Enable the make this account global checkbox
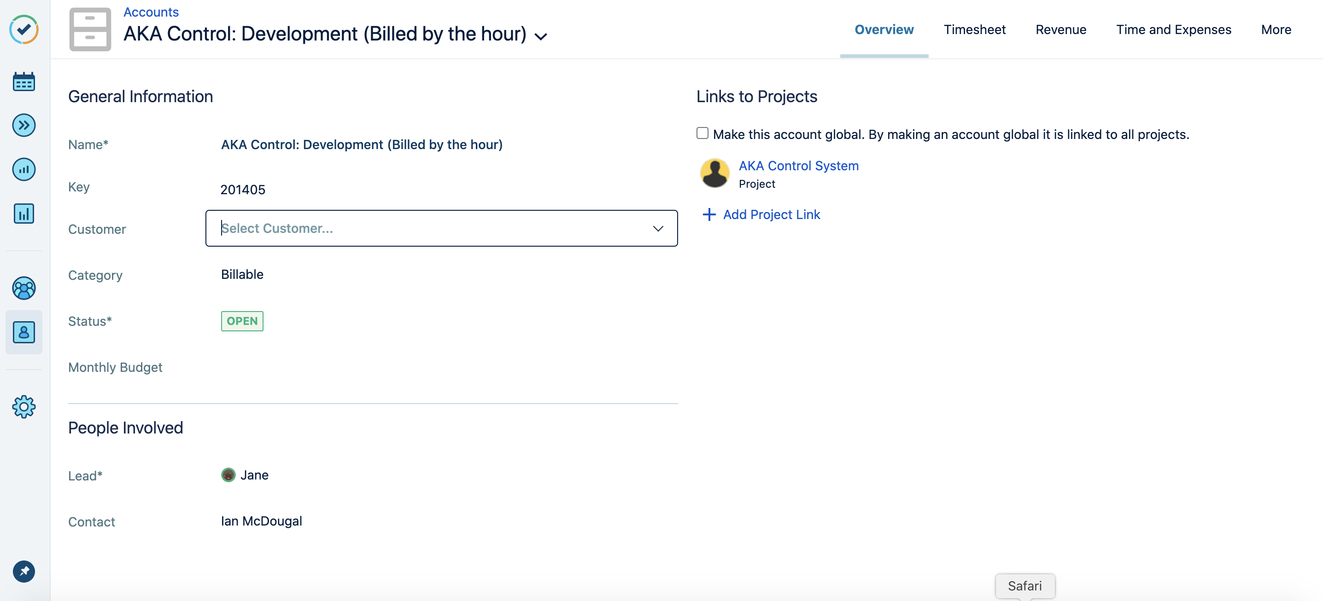This screenshot has height=601, width=1323. click(702, 133)
